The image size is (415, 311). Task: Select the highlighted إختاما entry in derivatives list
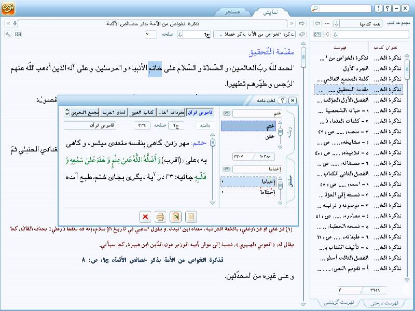[248, 182]
